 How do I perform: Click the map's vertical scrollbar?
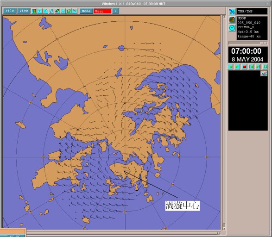click(x=224, y=122)
